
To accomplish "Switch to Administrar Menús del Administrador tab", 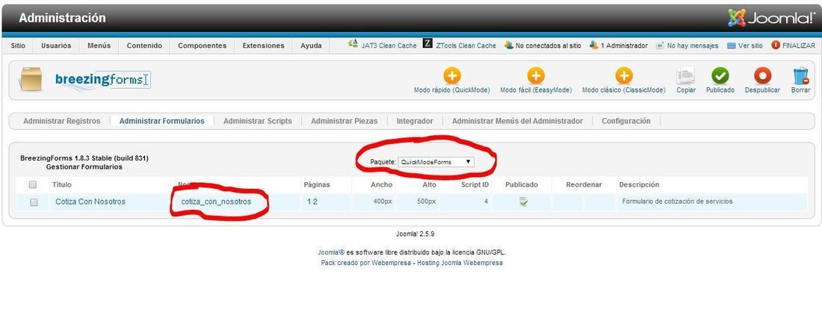I will coord(517,121).
